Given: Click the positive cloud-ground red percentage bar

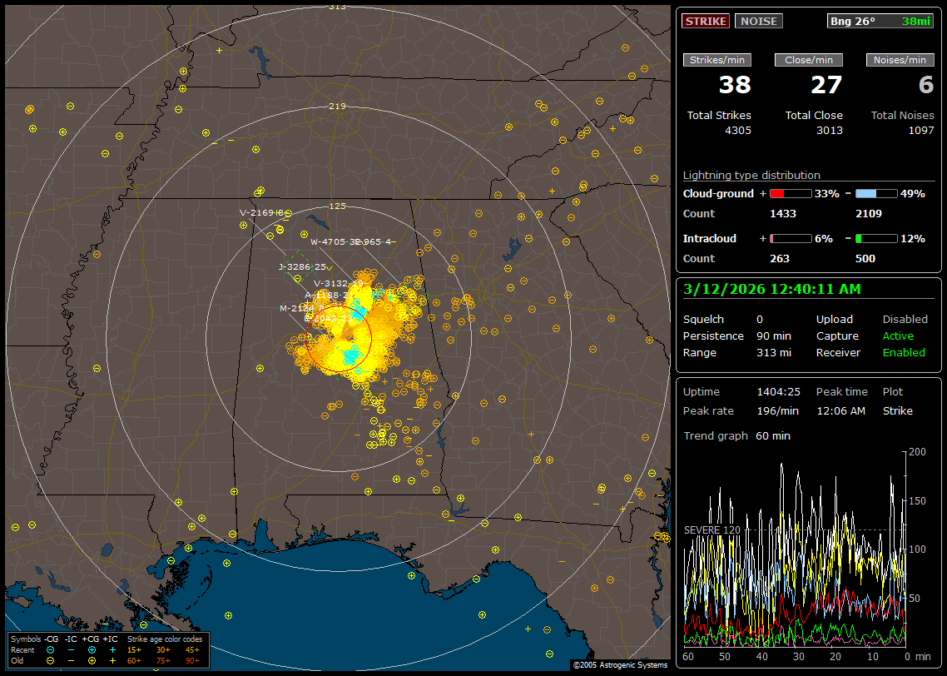Looking at the screenshot, I should click(790, 193).
